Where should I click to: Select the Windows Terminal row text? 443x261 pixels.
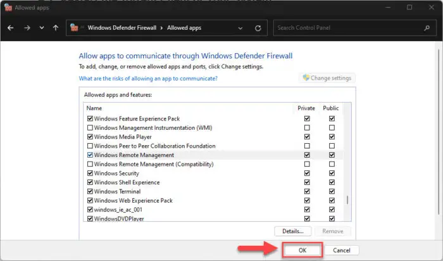click(x=117, y=191)
